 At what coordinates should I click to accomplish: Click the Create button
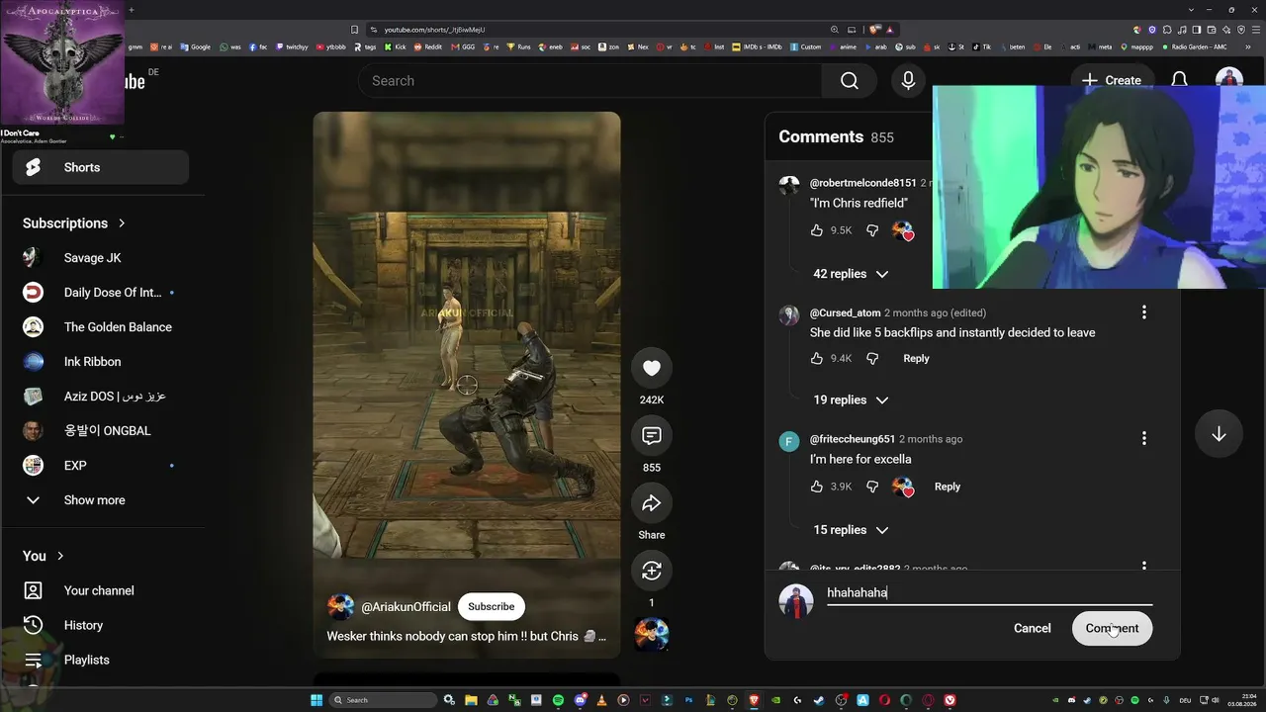[1112, 80]
